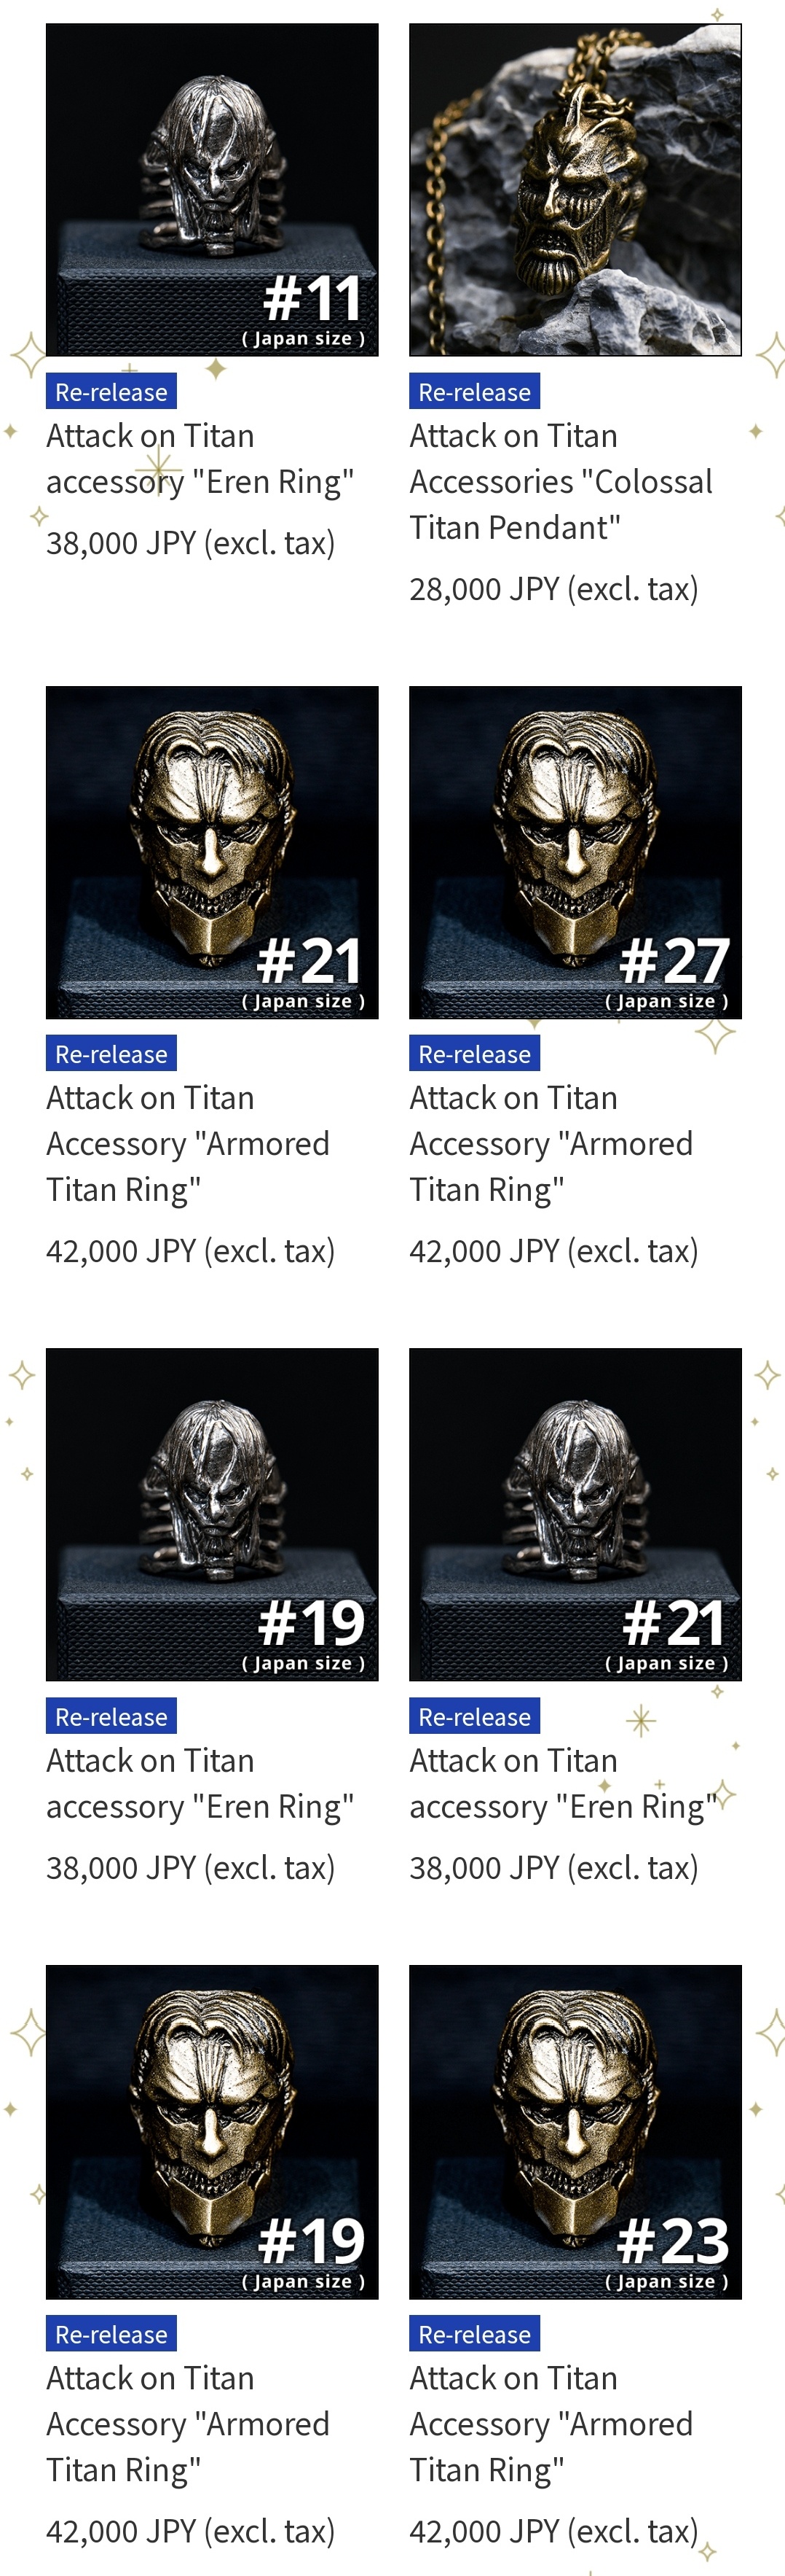785x2576 pixels.
Task: Open Armored Titan Ring title under #23
Action: (551, 2424)
